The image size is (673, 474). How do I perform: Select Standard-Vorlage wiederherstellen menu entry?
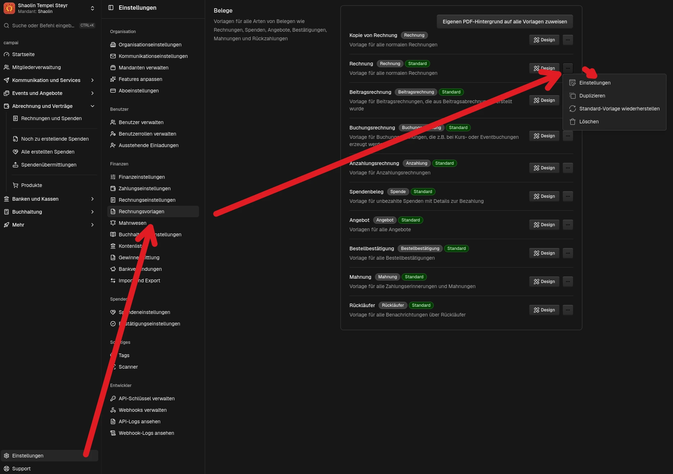619,109
